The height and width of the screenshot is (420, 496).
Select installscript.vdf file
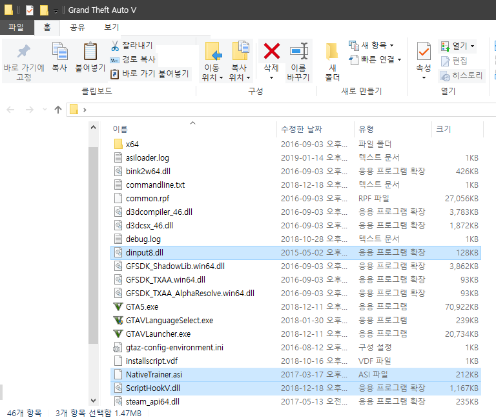pyautogui.click(x=295, y=361)
